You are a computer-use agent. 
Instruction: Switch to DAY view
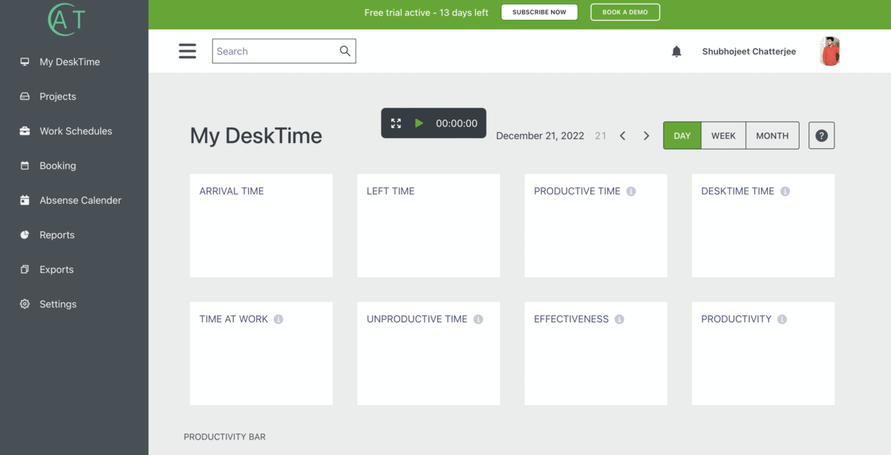[682, 136]
